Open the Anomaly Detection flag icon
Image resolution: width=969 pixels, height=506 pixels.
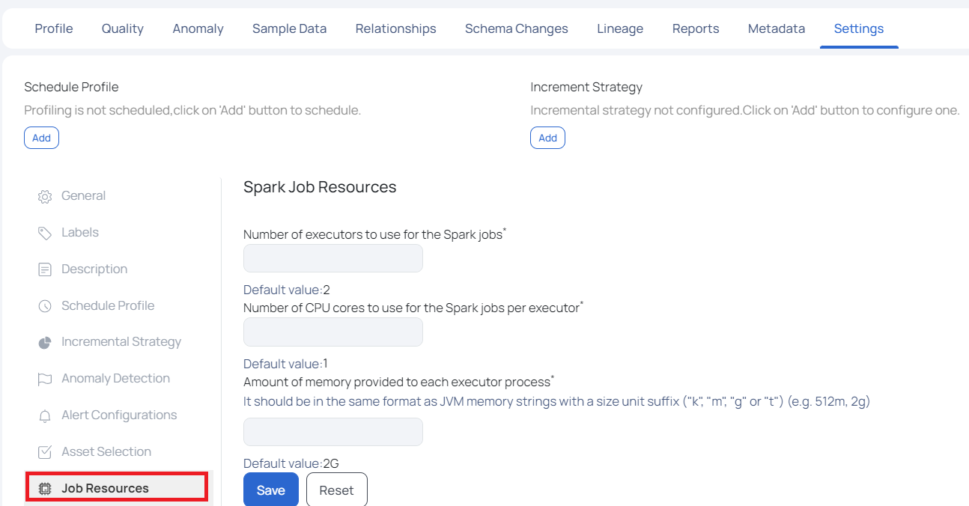pos(45,379)
